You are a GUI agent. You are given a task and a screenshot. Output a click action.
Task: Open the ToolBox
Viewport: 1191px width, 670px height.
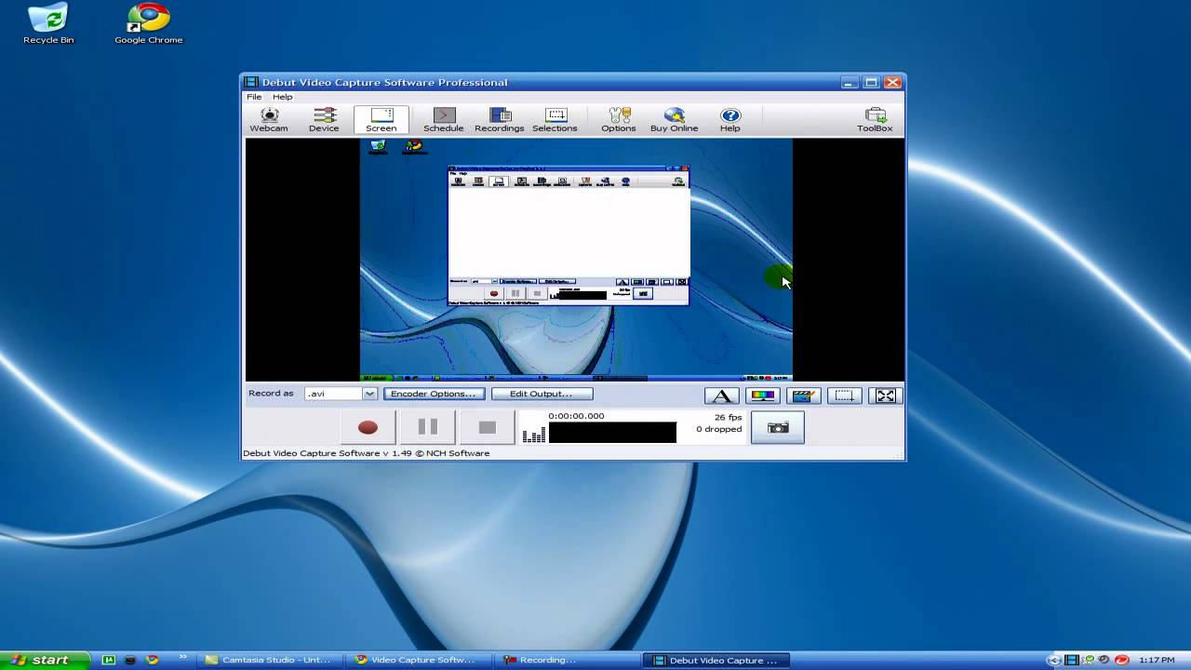pos(875,120)
